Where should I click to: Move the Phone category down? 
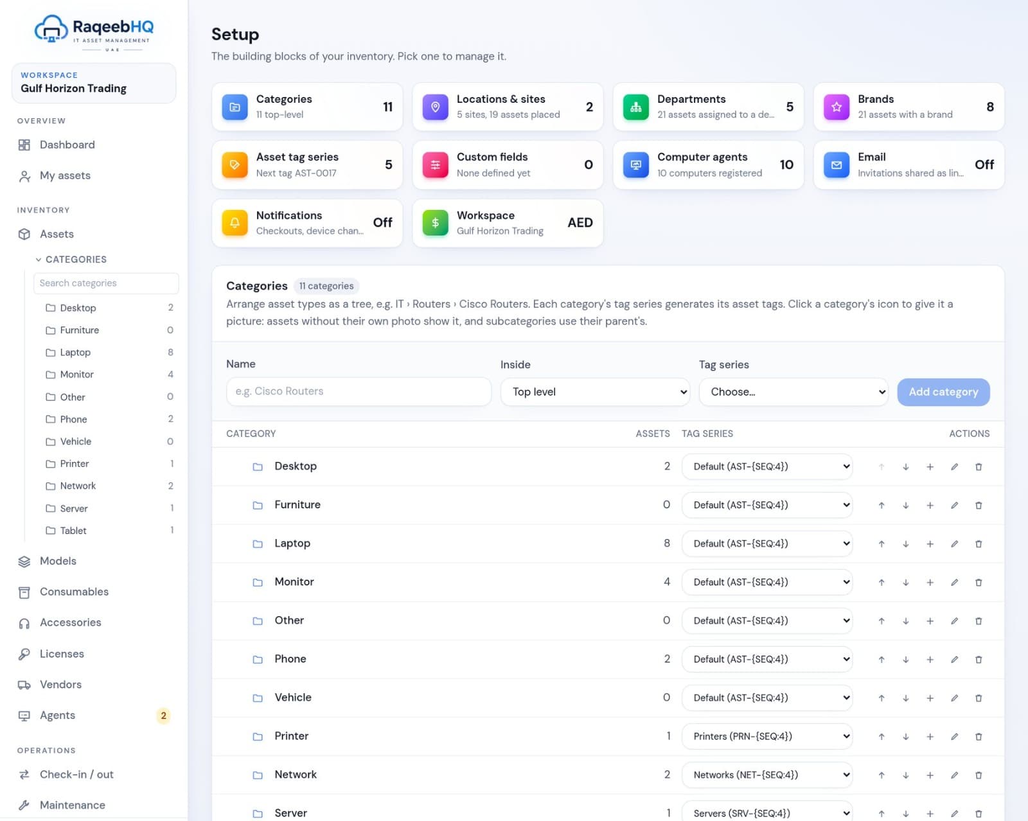[906, 660]
